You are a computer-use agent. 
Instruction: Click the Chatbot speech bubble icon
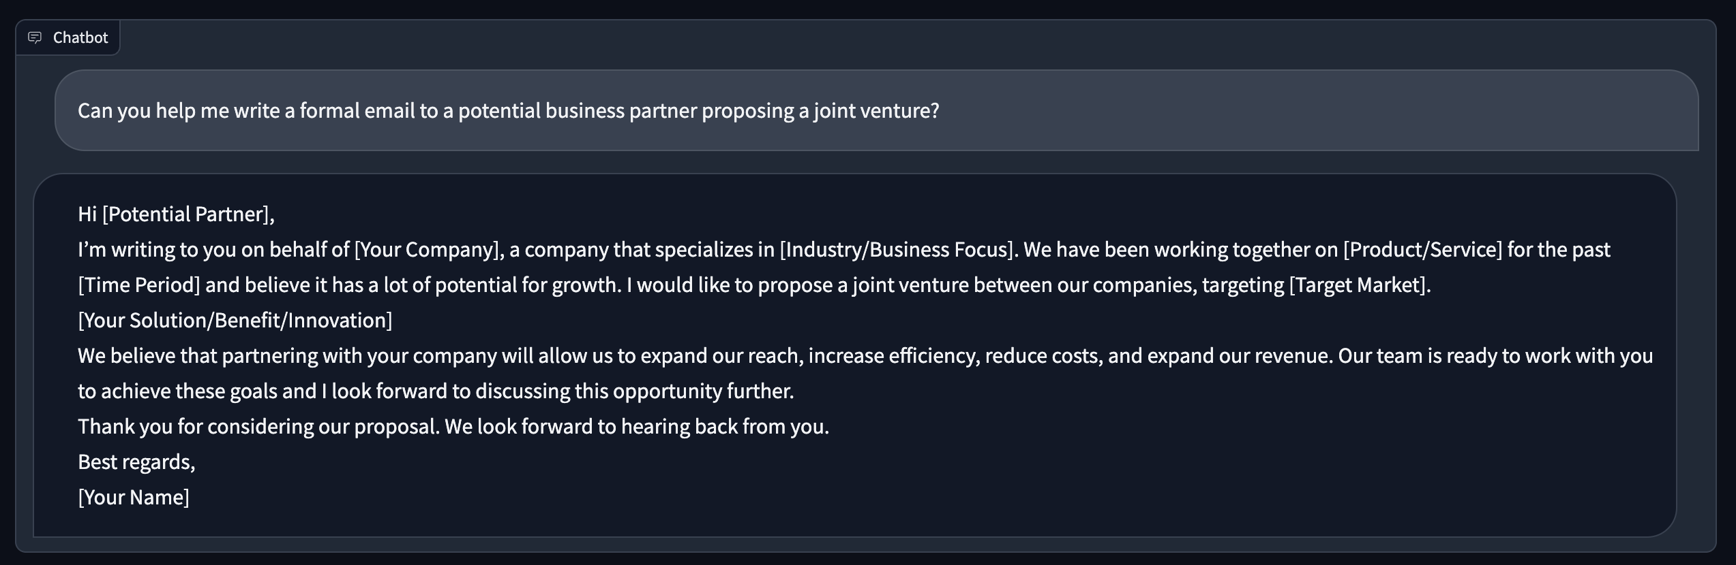(x=35, y=37)
